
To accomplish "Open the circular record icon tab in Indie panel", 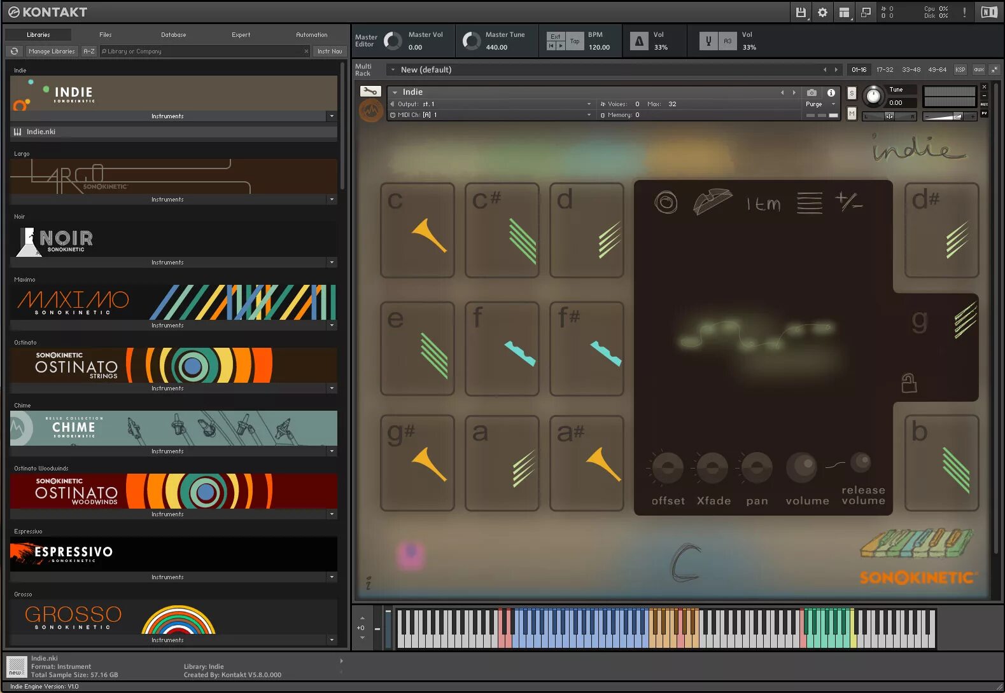I will pyautogui.click(x=666, y=203).
